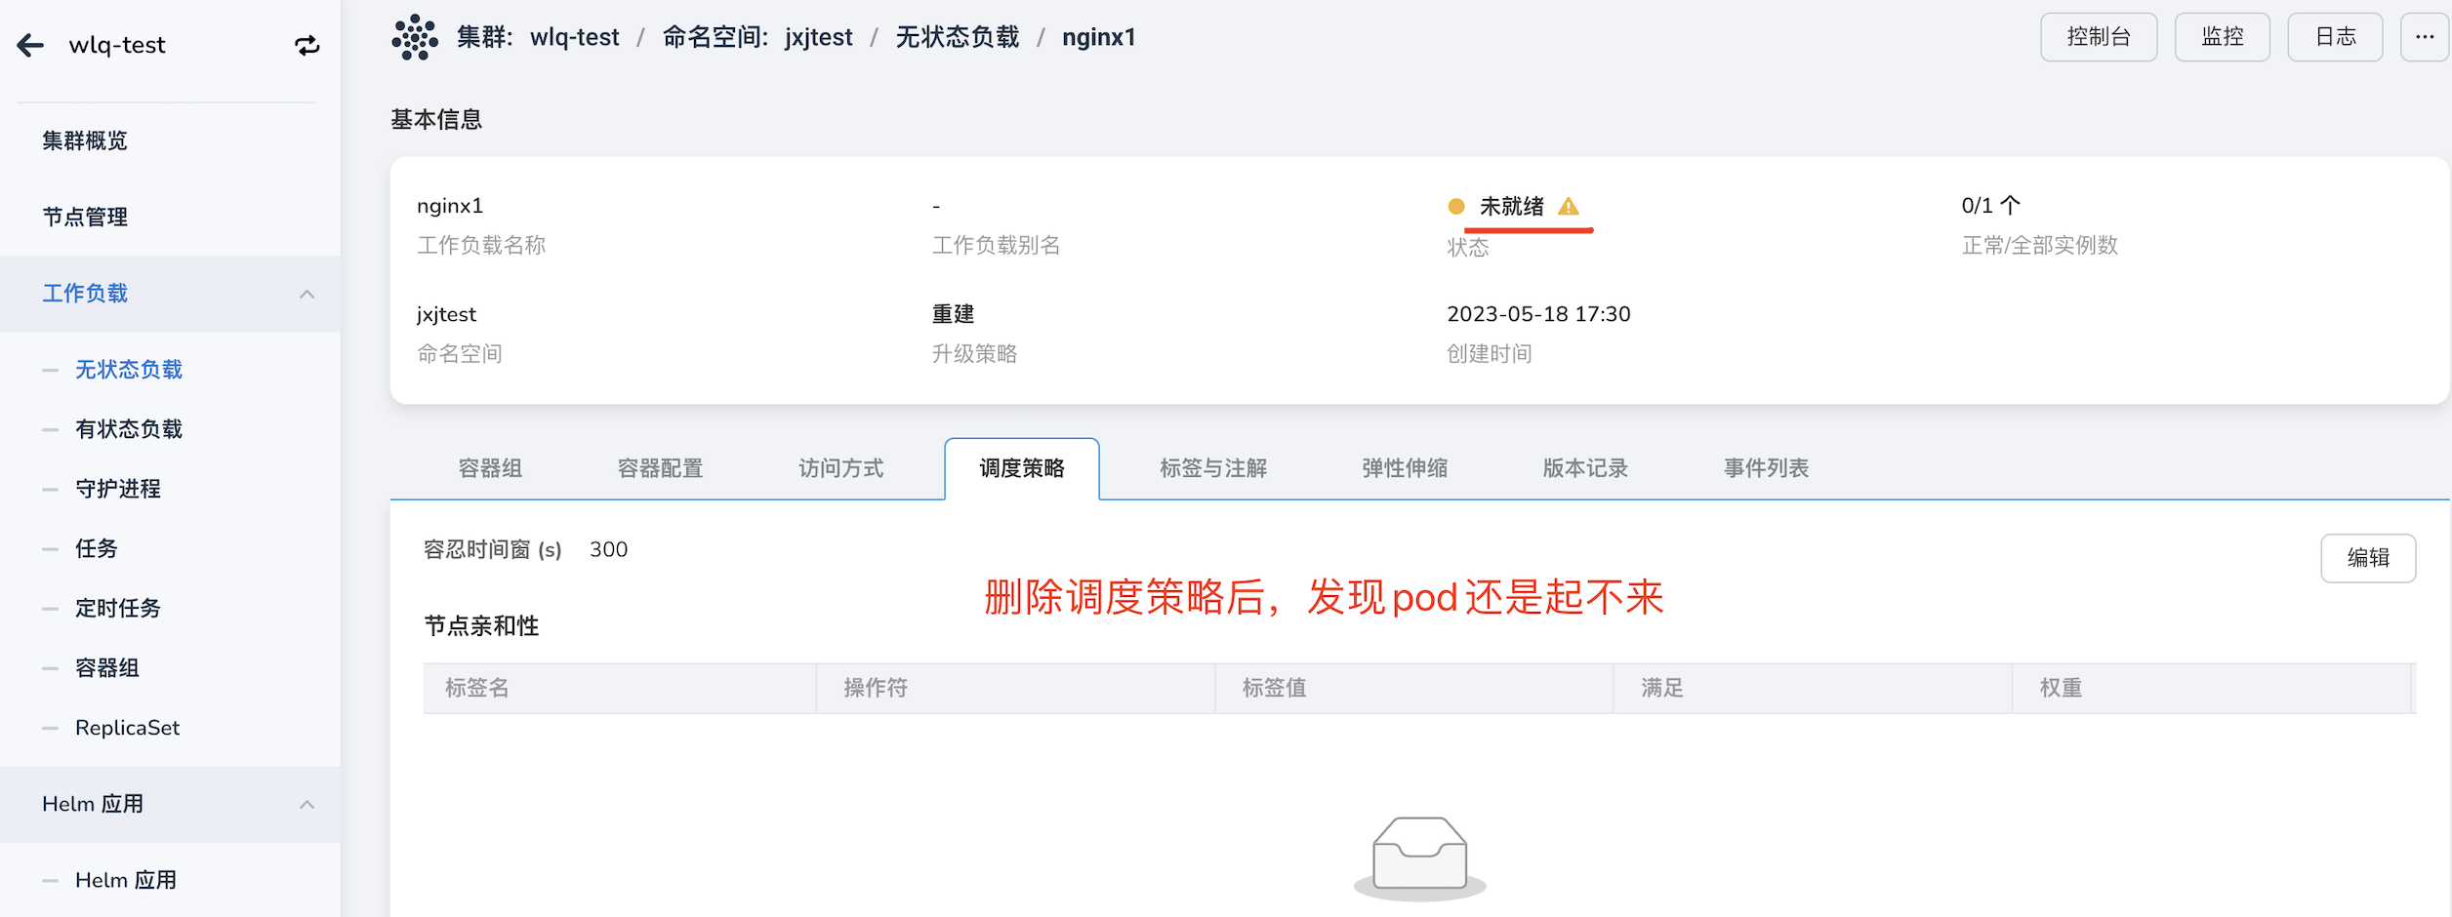The height and width of the screenshot is (917, 2452).
Task: Click the 未就绪 status text
Action: (x=1512, y=206)
